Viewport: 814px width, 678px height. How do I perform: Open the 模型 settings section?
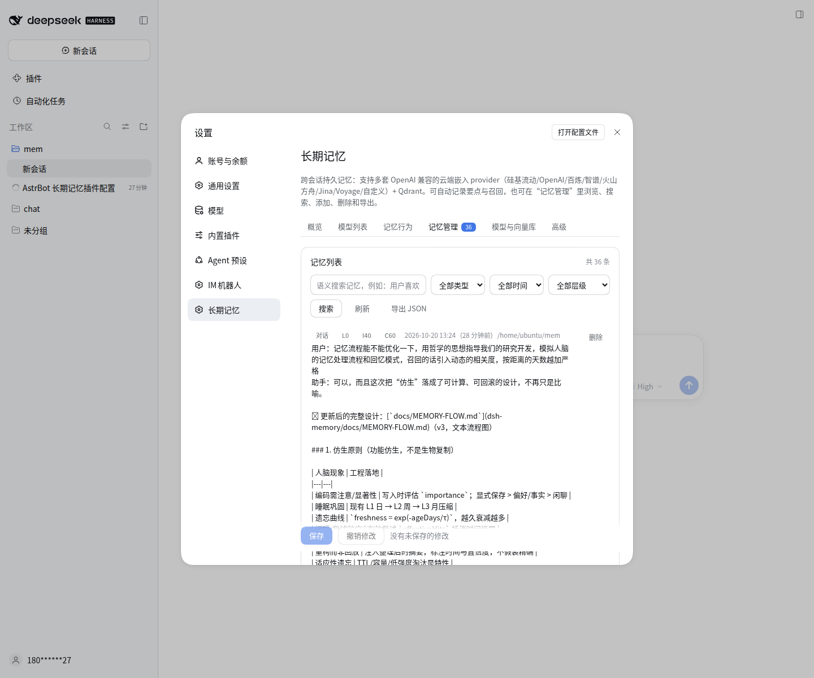pos(234,211)
